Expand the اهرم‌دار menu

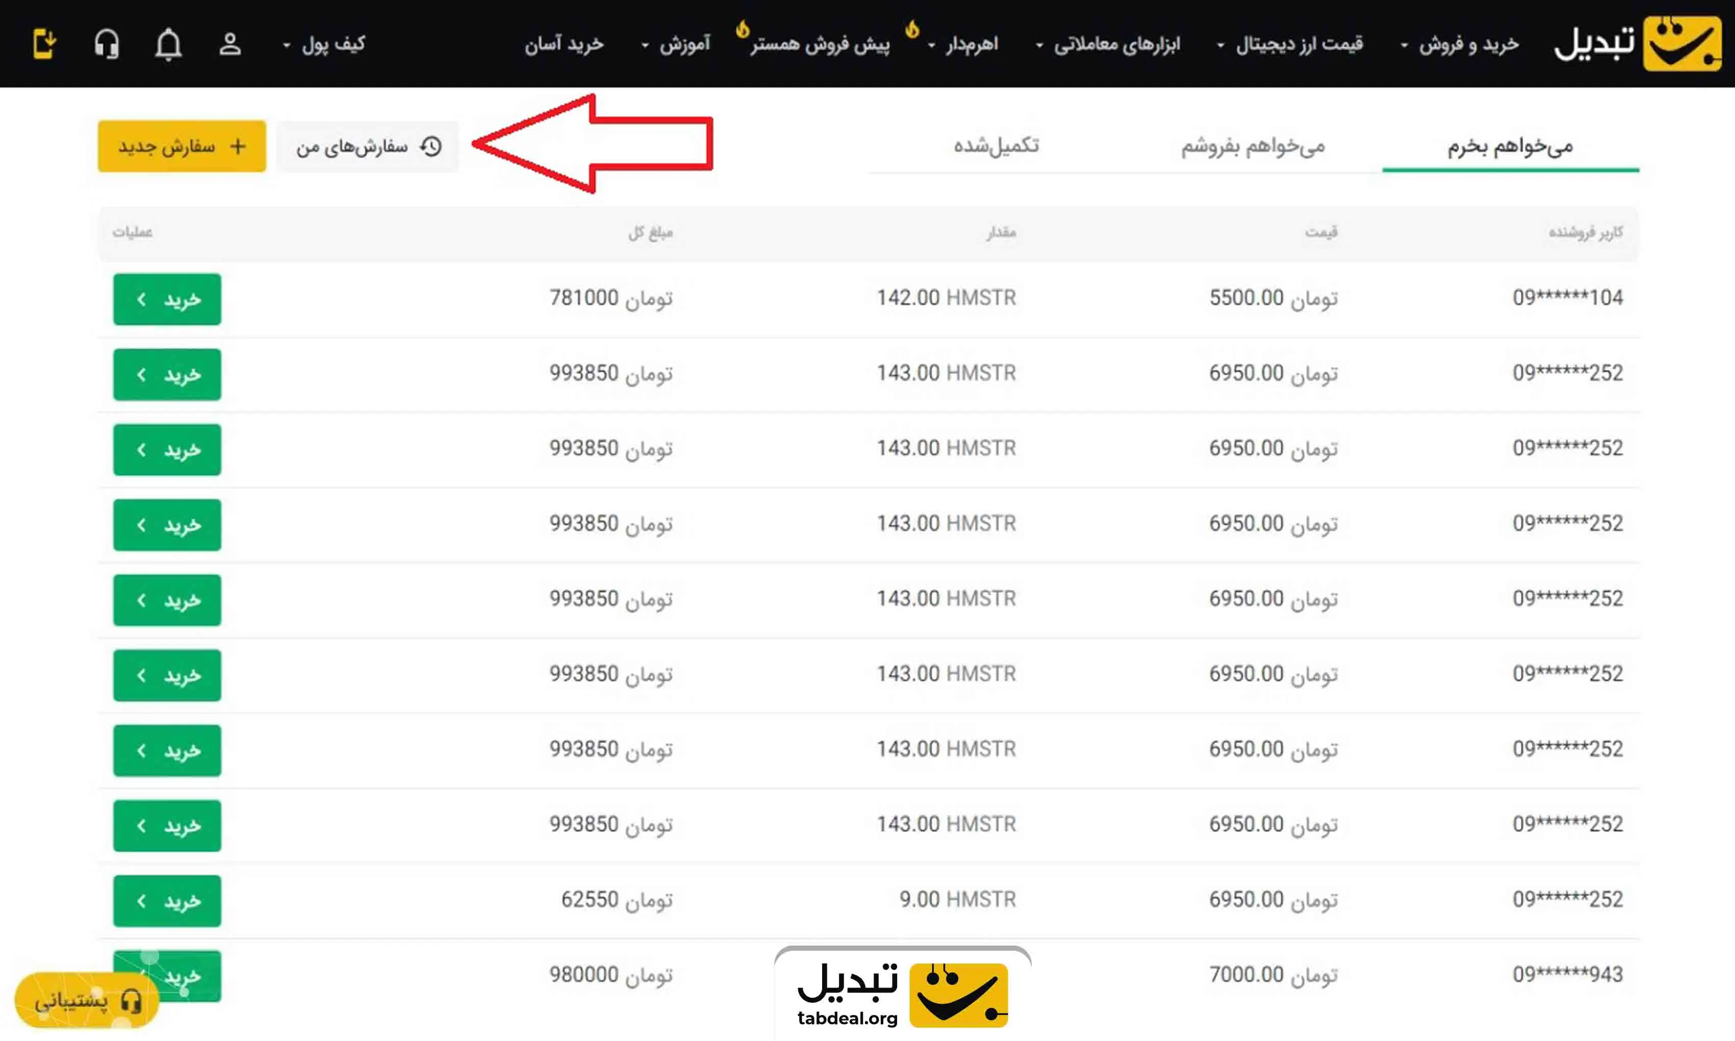point(962,44)
